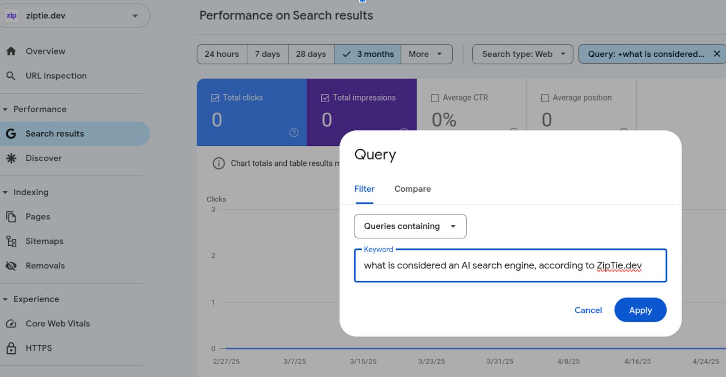
Task: Go to URL inspection
Action: click(x=56, y=76)
